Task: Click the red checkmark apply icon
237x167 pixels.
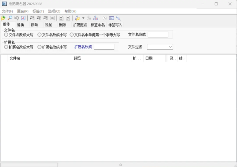Action: tap(23, 18)
